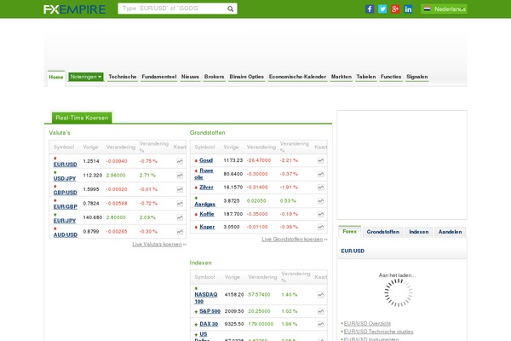Open the Nieuws menu item
This screenshot has width=511, height=341.
pyautogui.click(x=190, y=77)
